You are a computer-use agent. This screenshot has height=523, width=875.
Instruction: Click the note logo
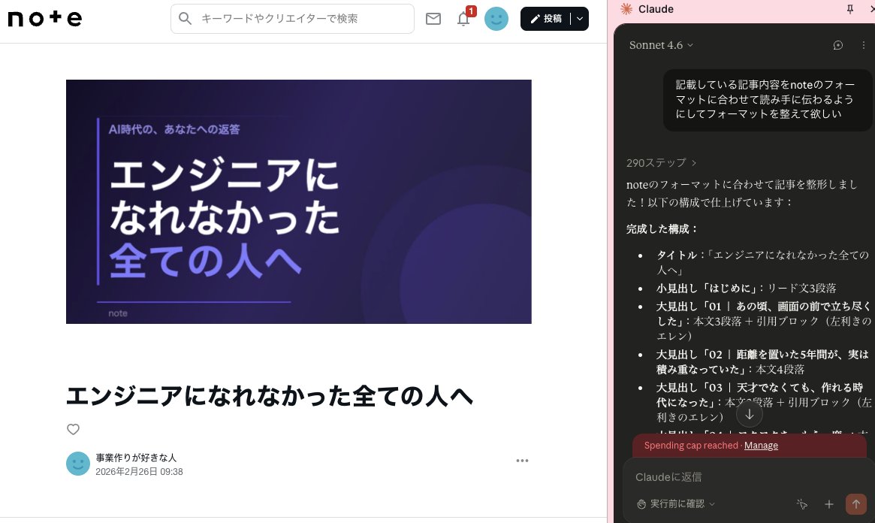[x=44, y=19]
